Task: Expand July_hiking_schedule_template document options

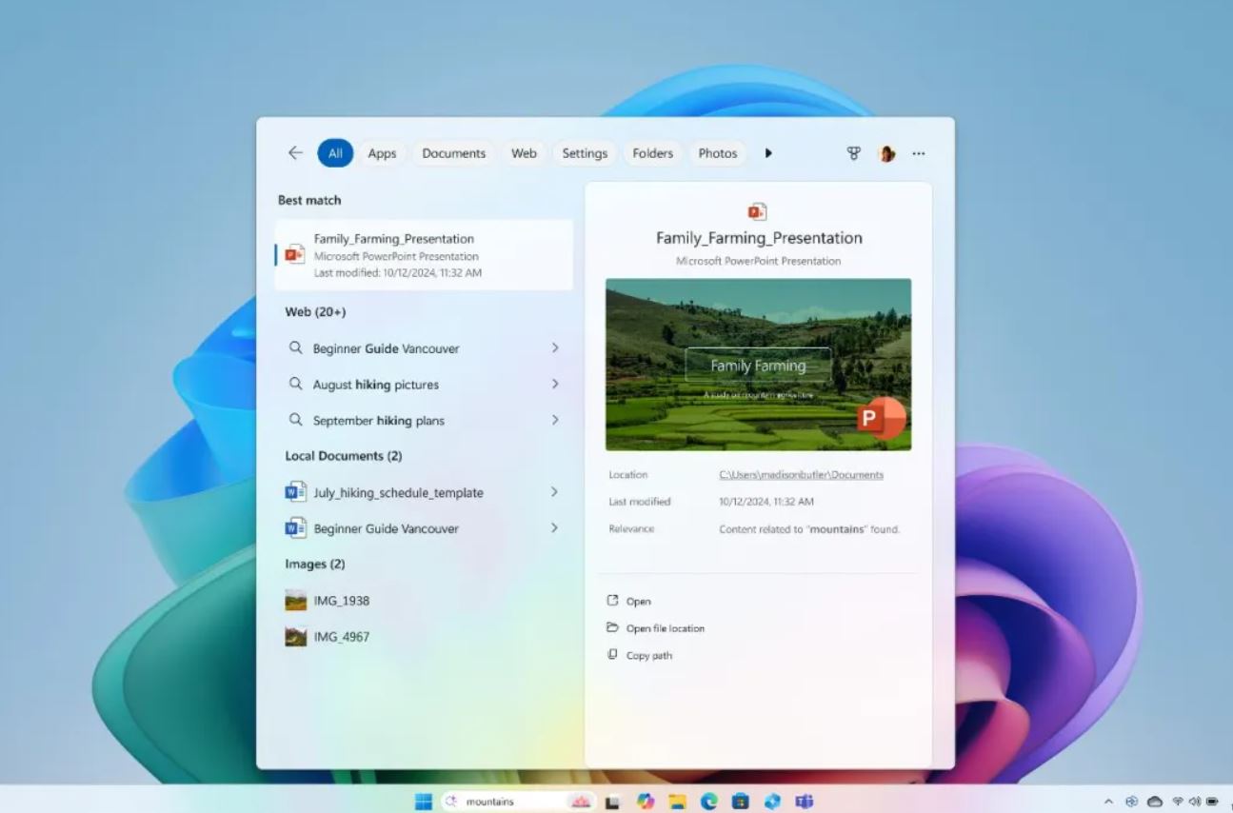Action: tap(554, 492)
